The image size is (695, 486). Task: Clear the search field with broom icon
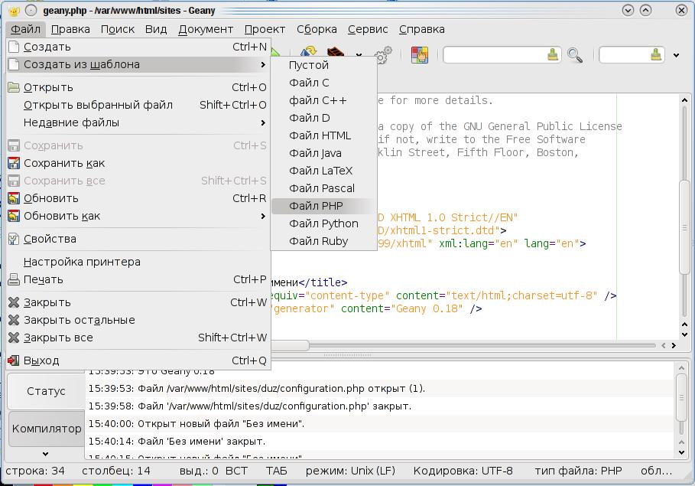point(553,54)
